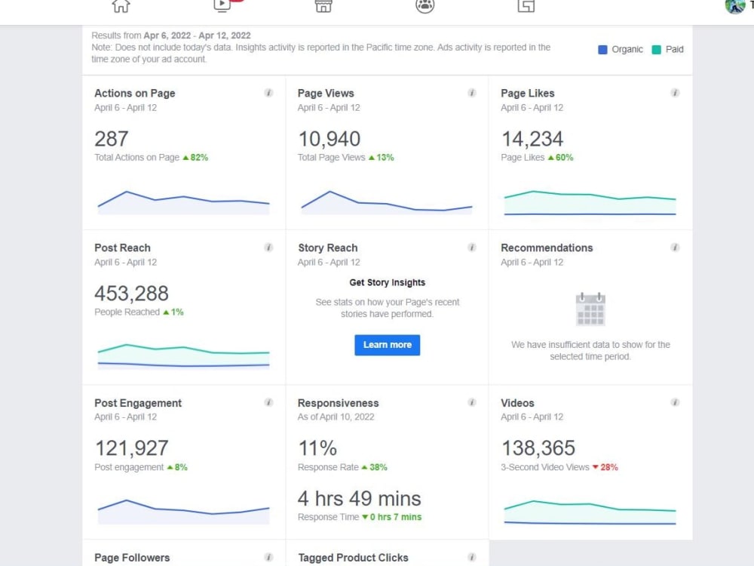Open the Groups icon in navigation

coord(424,7)
